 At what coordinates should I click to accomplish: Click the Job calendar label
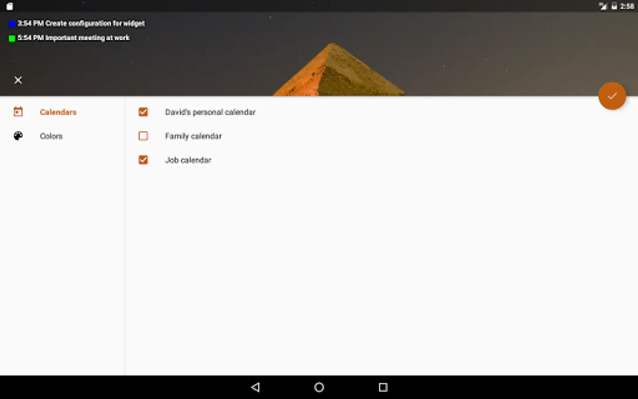(x=188, y=160)
